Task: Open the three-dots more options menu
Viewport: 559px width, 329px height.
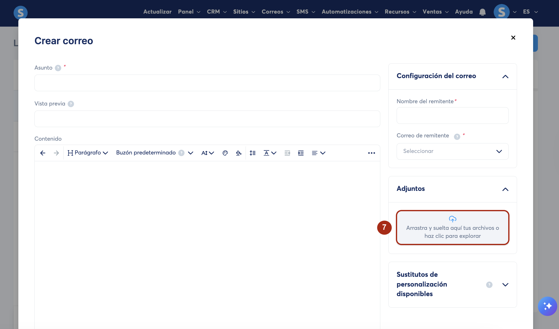Action: (x=371, y=153)
